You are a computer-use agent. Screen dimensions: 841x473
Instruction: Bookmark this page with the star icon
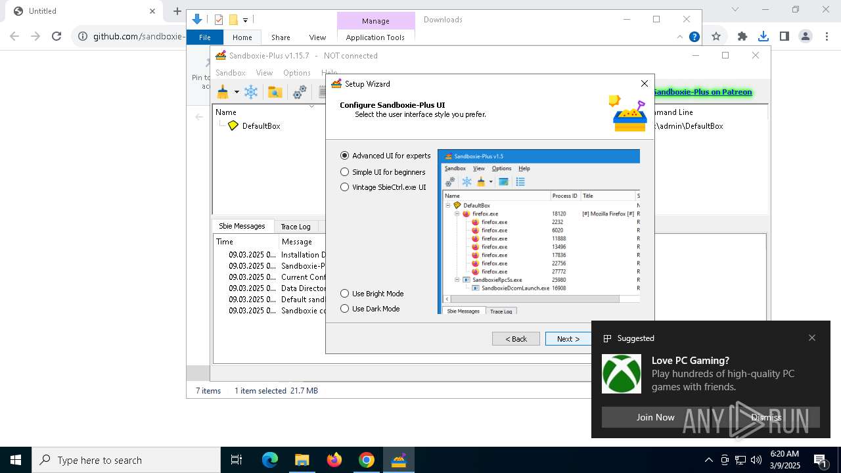click(x=716, y=36)
